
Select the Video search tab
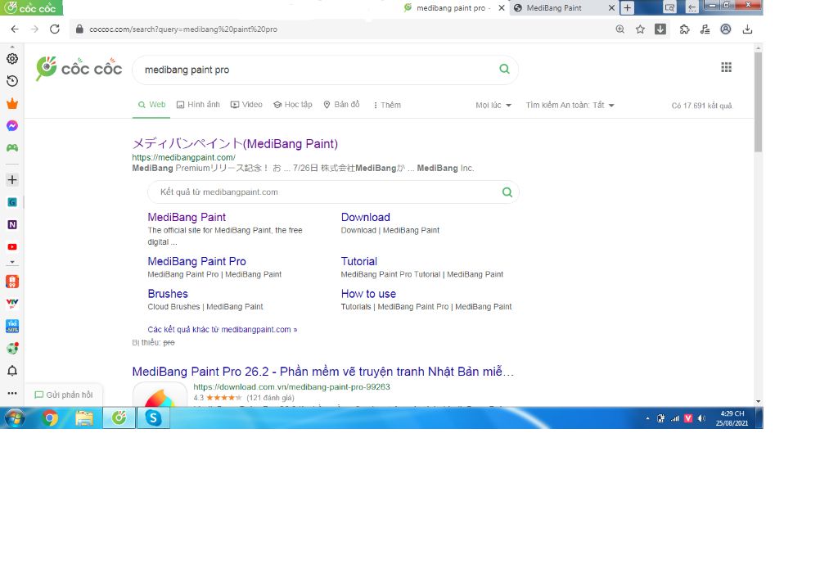(x=246, y=105)
